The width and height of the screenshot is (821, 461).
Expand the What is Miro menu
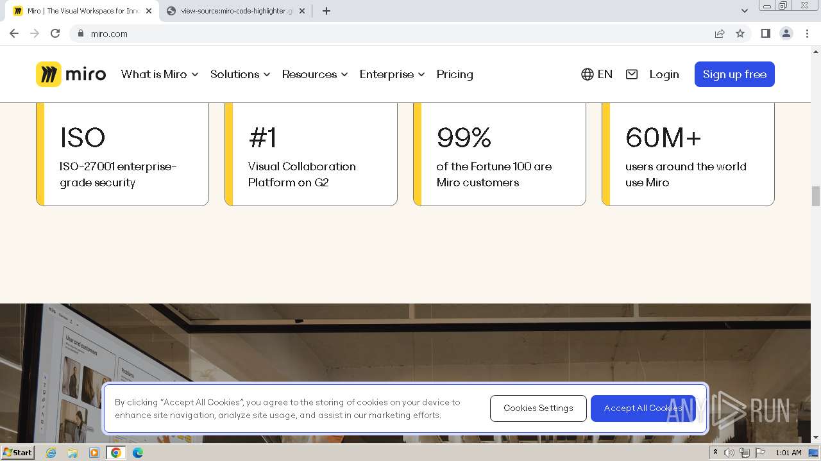pyautogui.click(x=160, y=74)
